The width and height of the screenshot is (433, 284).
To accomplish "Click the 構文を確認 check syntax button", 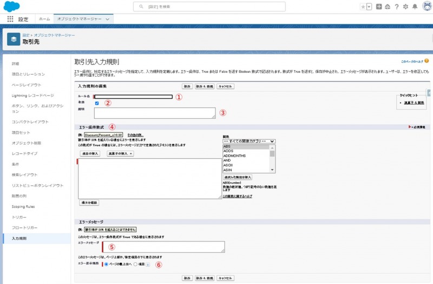I will 89,202.
